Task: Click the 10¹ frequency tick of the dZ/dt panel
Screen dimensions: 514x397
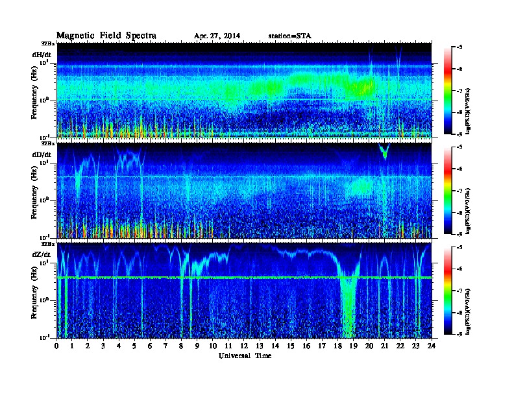Action: click(44, 263)
